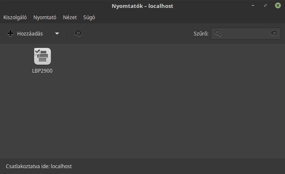Image resolution: width=285 pixels, height=174 pixels.
Task: Clear the filter with the backspace icon
Action: (x=274, y=33)
